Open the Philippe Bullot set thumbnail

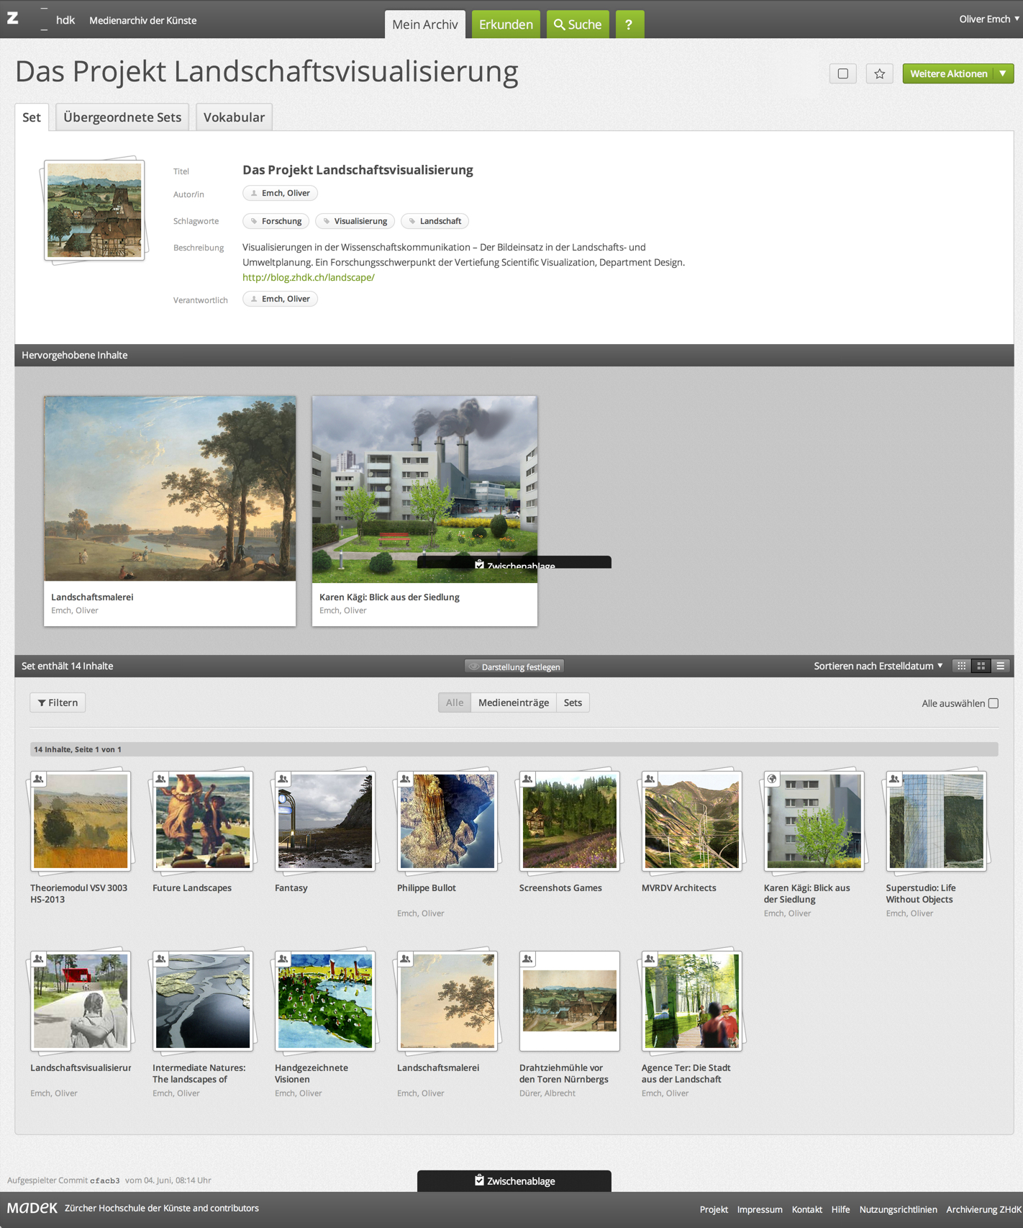click(447, 821)
